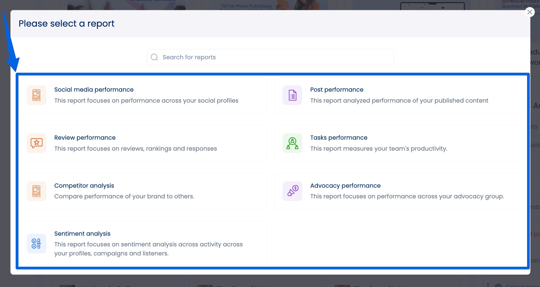Close the report selection dialog
This screenshot has width=540, height=287.
point(530,12)
